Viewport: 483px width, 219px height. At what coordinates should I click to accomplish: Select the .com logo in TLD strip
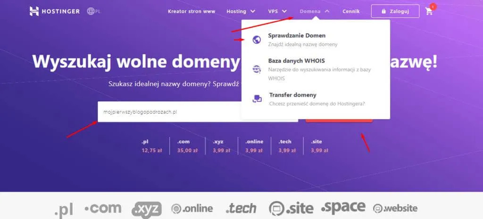(103, 208)
